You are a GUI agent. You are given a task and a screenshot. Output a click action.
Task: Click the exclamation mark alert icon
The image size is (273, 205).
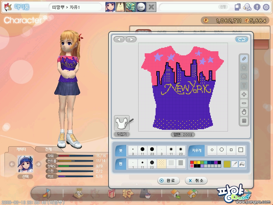pos(257,7)
